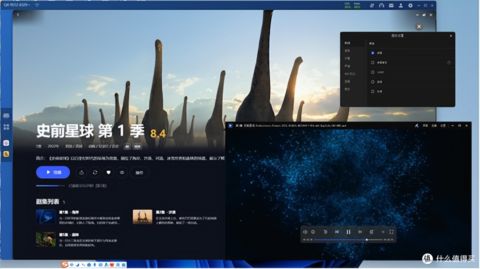Screen dimensions: 480x269
Task: Click the skip icon directly right of pause
Action: pos(360,232)
